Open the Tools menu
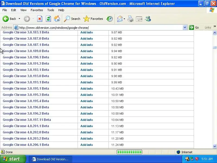Image resolution: width=217 pixels, height=163 pixels. click(x=51, y=10)
